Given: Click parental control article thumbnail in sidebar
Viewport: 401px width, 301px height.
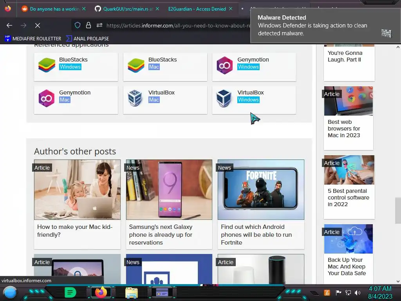Looking at the screenshot, I should click(x=349, y=170).
